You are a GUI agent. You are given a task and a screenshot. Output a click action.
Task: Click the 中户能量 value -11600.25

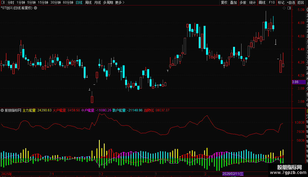coord(104,110)
